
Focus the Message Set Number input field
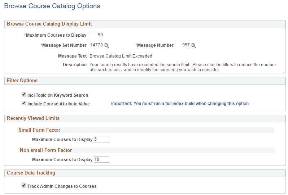(95, 45)
